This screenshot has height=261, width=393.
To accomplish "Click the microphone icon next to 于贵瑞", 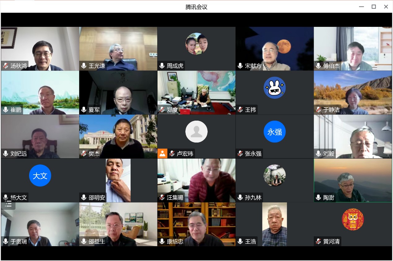I will 6,241.
